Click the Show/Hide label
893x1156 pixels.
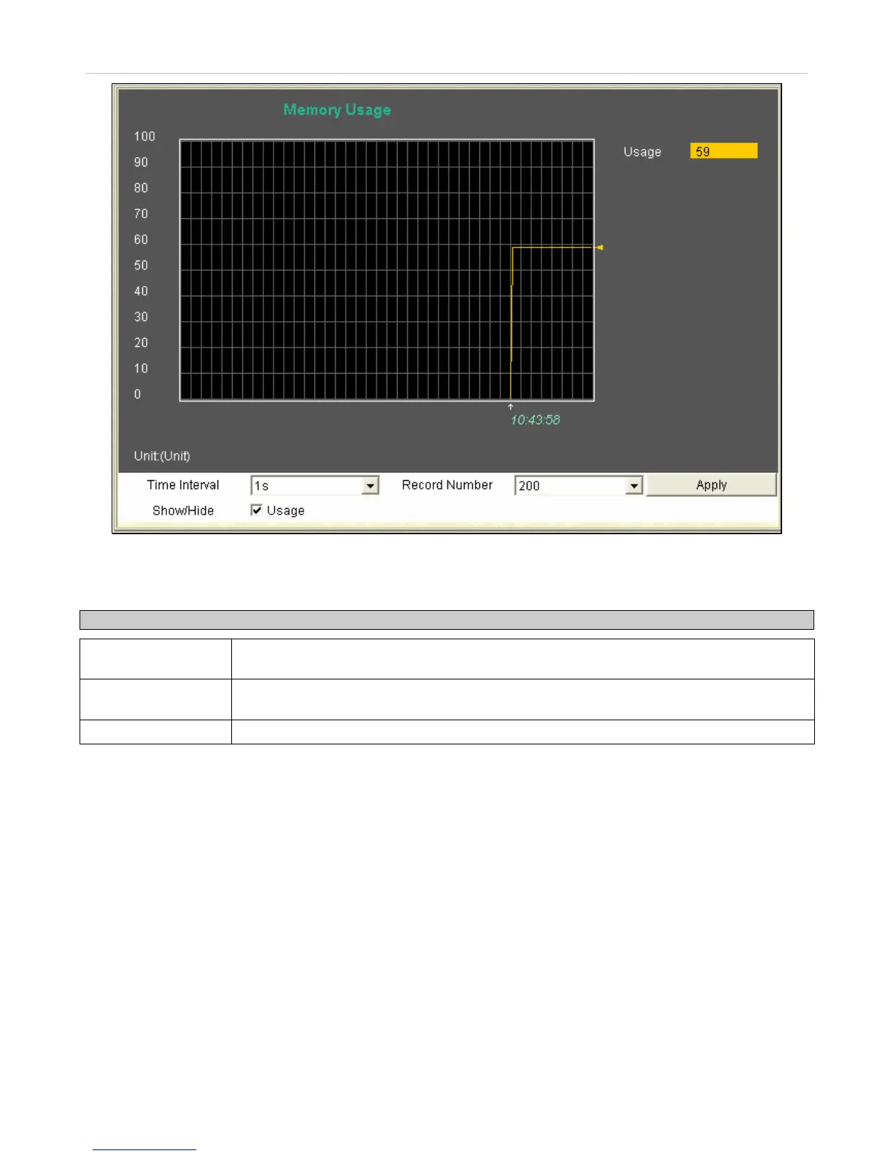[x=183, y=510]
